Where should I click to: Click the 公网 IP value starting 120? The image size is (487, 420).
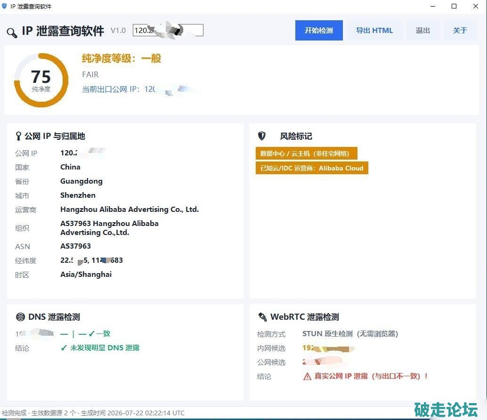click(83, 153)
